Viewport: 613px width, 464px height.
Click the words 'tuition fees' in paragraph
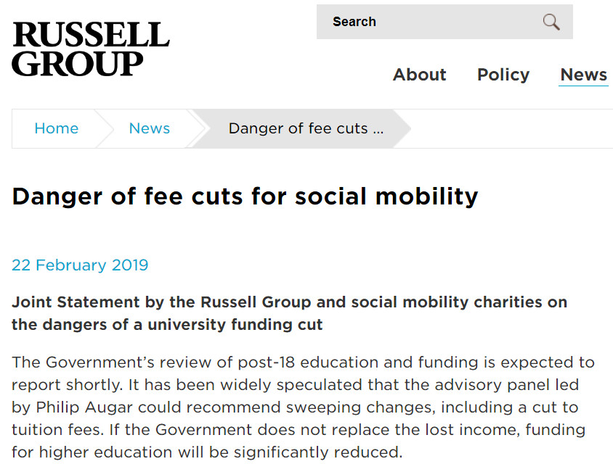(x=58, y=430)
